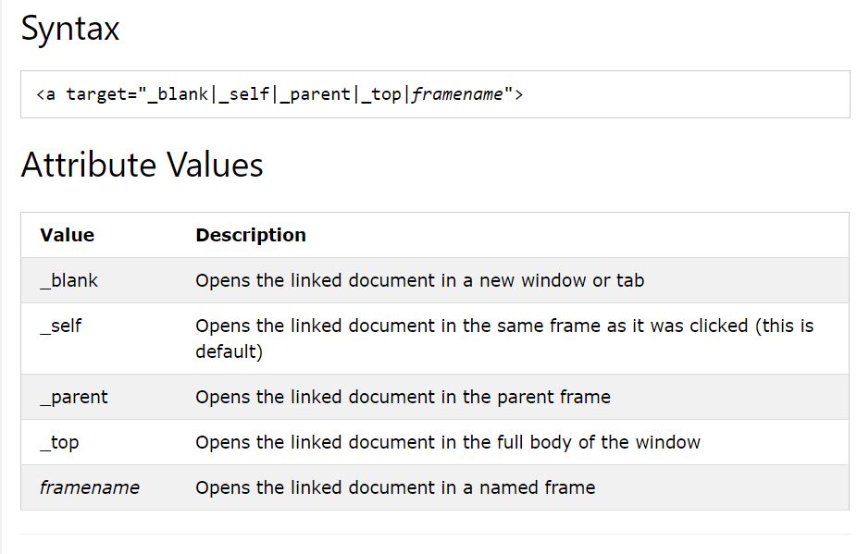Click "_top" inside the syntax code line
Image resolution: width=857 pixels, height=554 pixels.
click(381, 94)
